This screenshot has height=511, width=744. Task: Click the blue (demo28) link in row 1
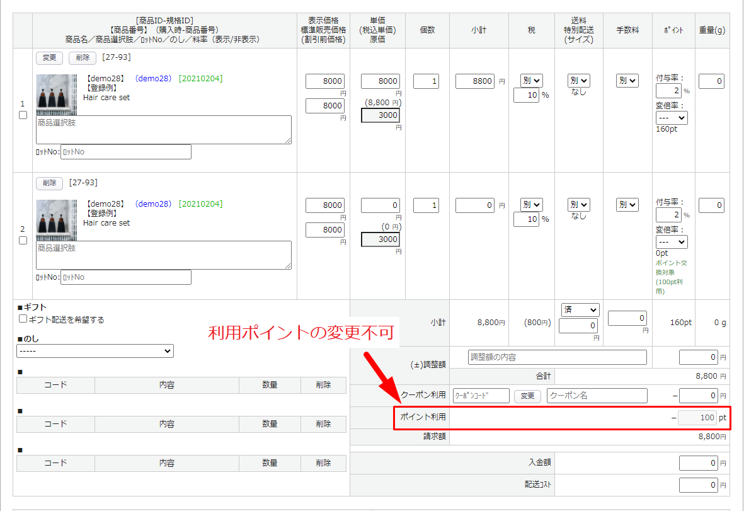click(x=153, y=79)
